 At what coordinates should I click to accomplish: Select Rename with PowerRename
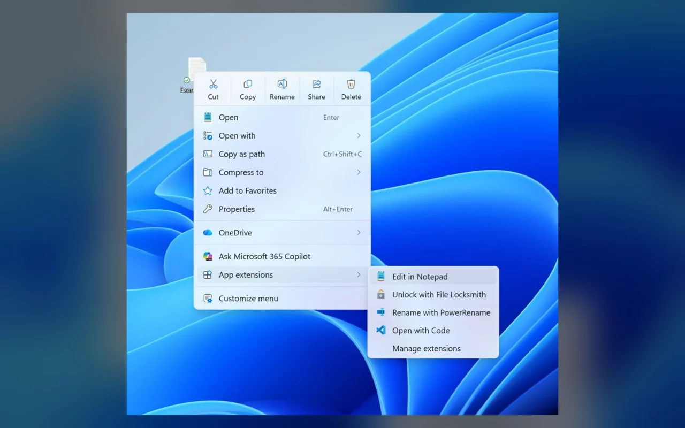pos(433,312)
